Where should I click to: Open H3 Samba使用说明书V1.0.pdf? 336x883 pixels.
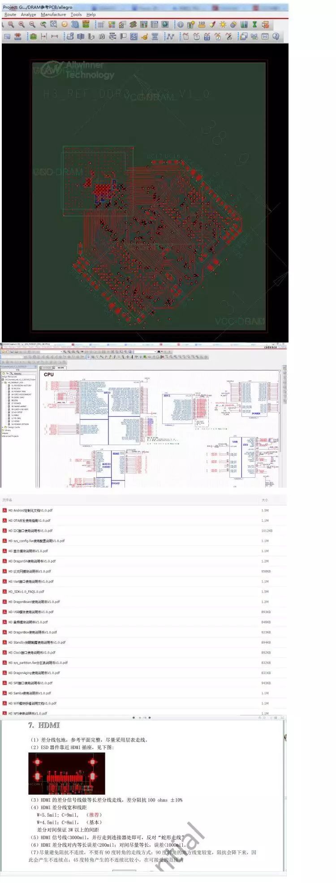click(x=30, y=693)
